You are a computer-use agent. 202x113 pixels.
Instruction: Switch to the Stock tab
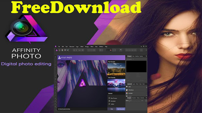tap(144, 84)
